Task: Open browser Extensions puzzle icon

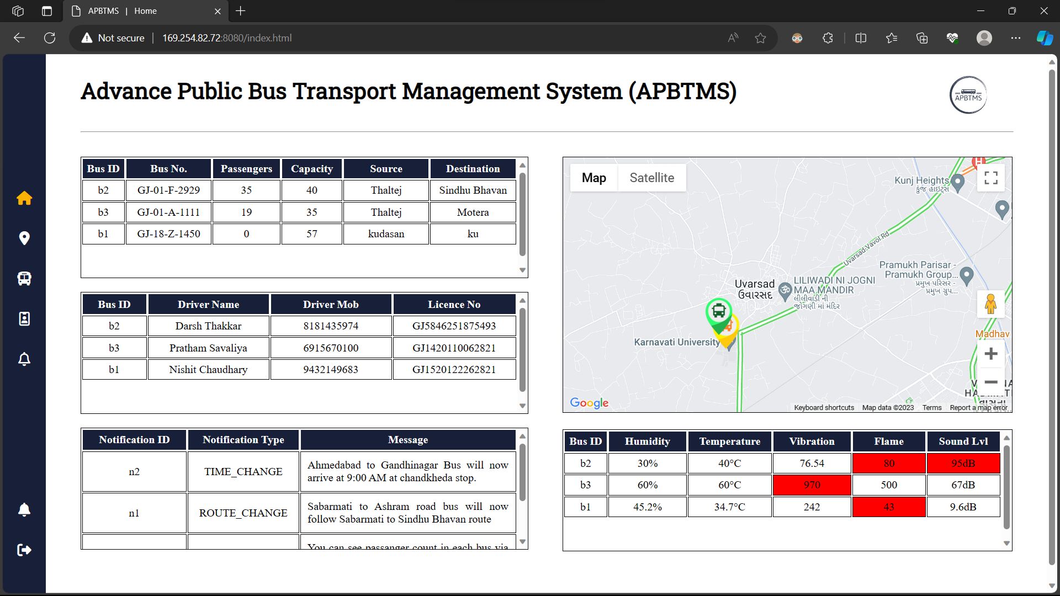Action: 828,38
